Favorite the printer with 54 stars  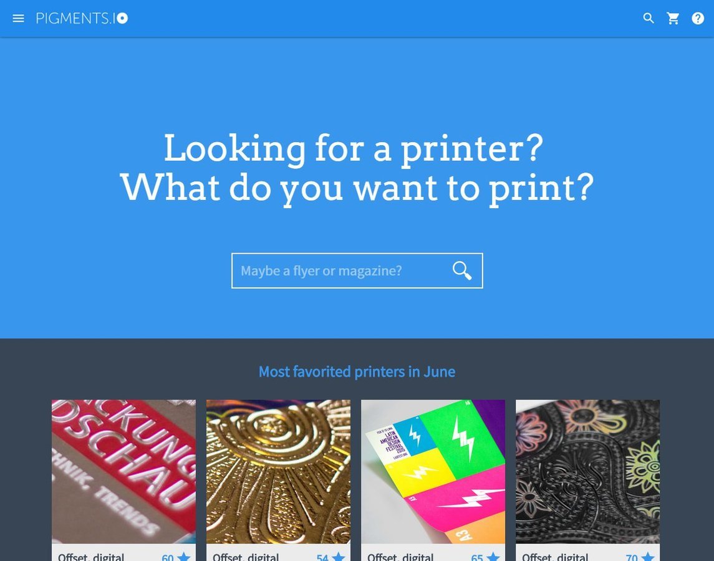point(339,557)
